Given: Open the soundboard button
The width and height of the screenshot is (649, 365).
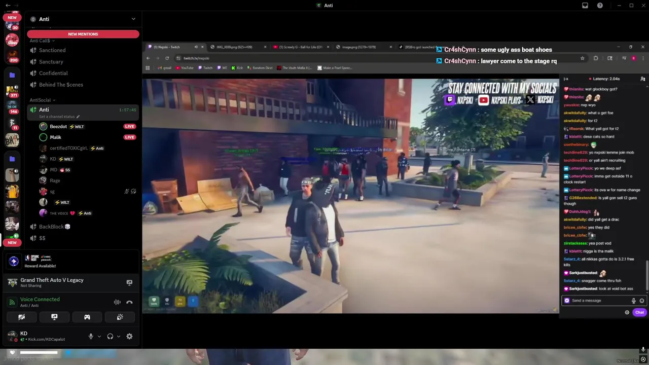Looking at the screenshot, I should [120, 317].
